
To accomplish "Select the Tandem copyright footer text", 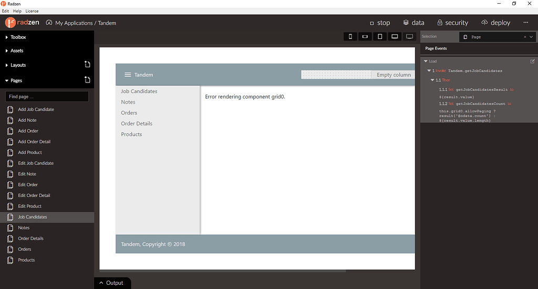I will point(153,244).
